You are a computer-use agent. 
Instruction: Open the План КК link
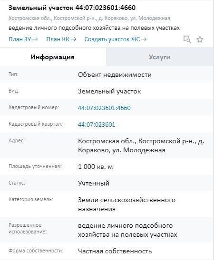point(61,39)
